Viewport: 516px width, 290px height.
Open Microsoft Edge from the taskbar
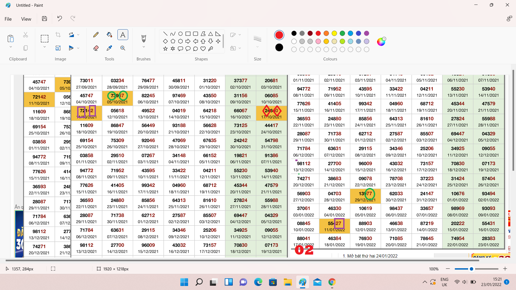point(258,282)
